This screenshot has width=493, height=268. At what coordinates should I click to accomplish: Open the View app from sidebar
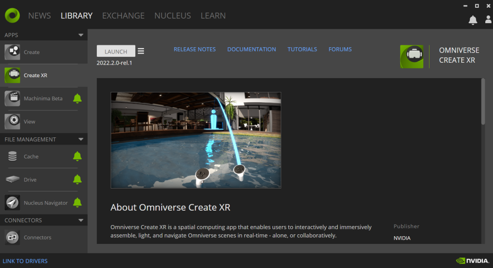[x=29, y=121]
